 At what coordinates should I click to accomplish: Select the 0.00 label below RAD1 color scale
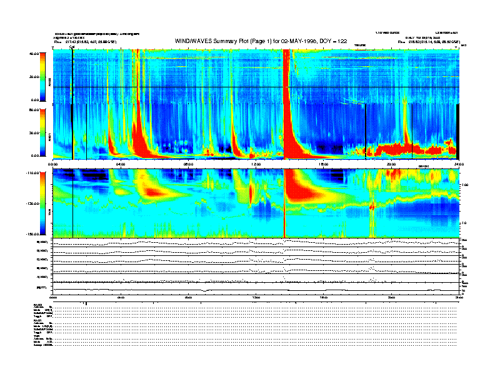pos(35,155)
